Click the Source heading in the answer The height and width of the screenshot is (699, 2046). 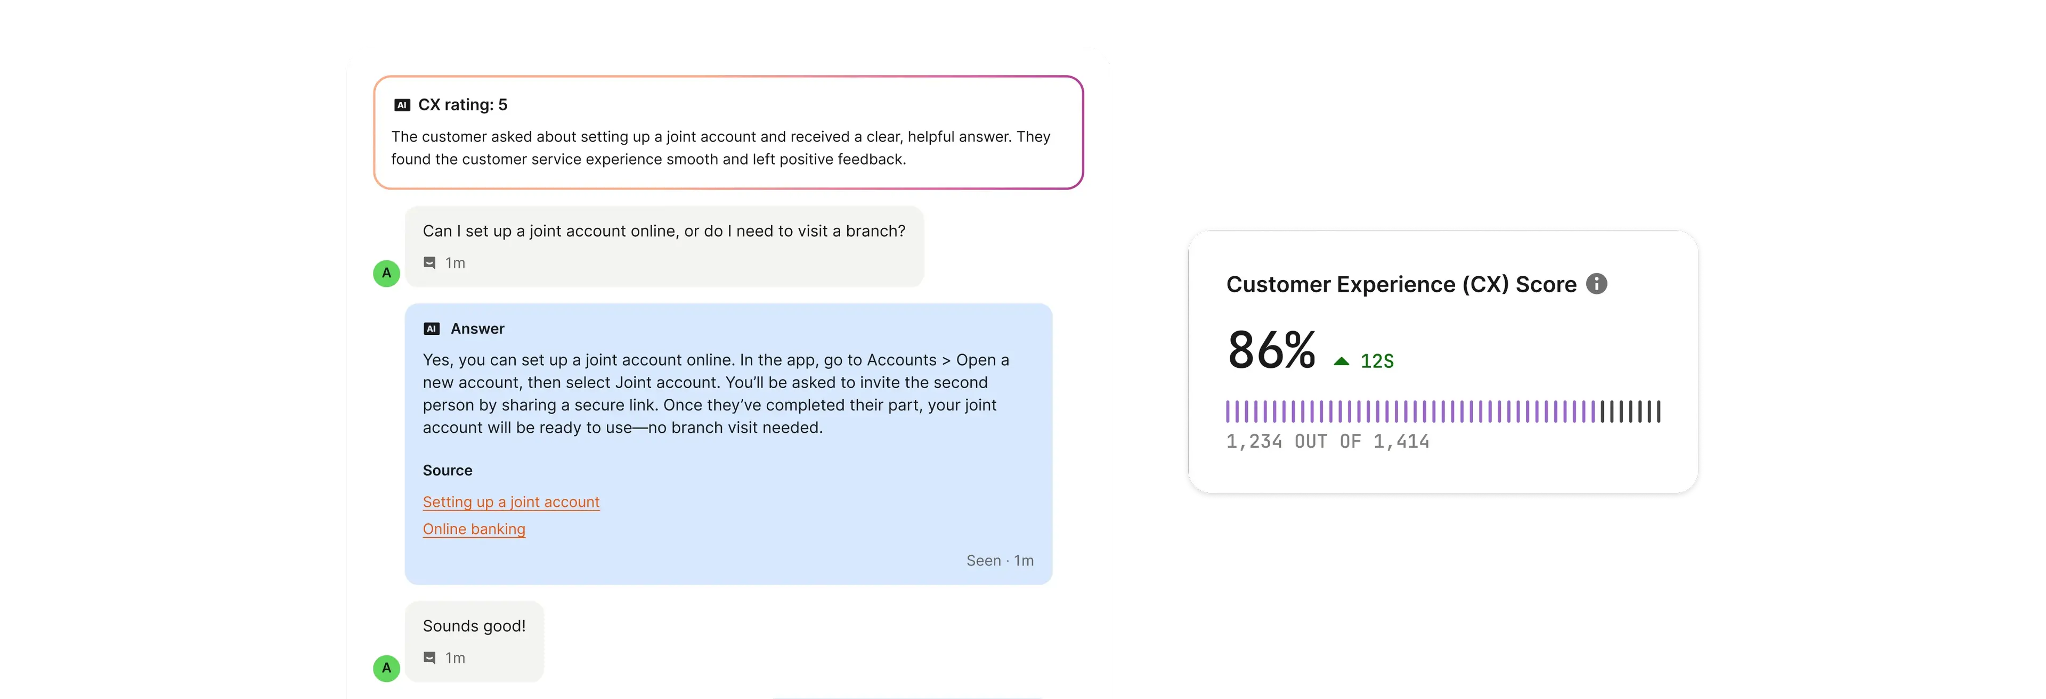pos(447,471)
